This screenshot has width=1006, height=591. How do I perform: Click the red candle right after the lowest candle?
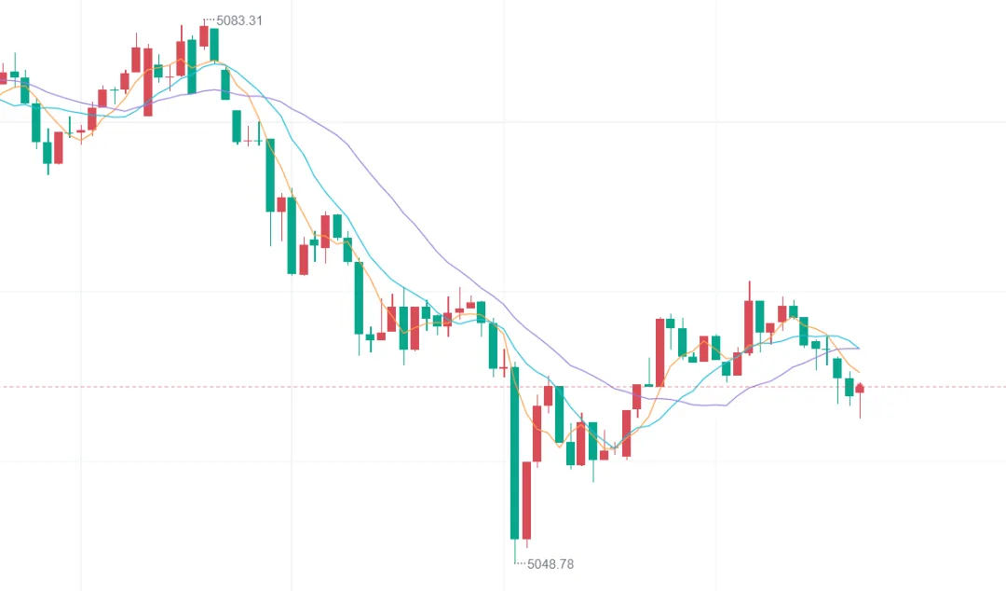pyautogui.click(x=526, y=500)
